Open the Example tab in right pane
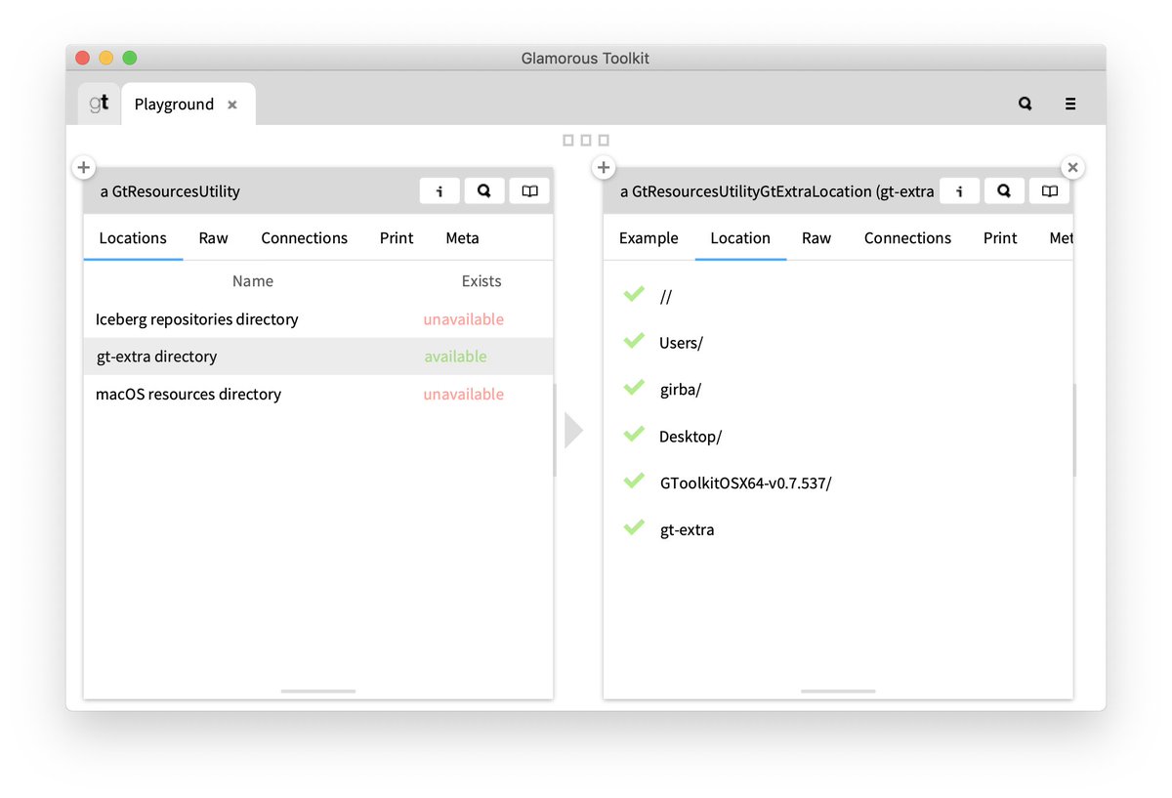Image resolution: width=1172 pixels, height=798 pixels. [x=649, y=238]
